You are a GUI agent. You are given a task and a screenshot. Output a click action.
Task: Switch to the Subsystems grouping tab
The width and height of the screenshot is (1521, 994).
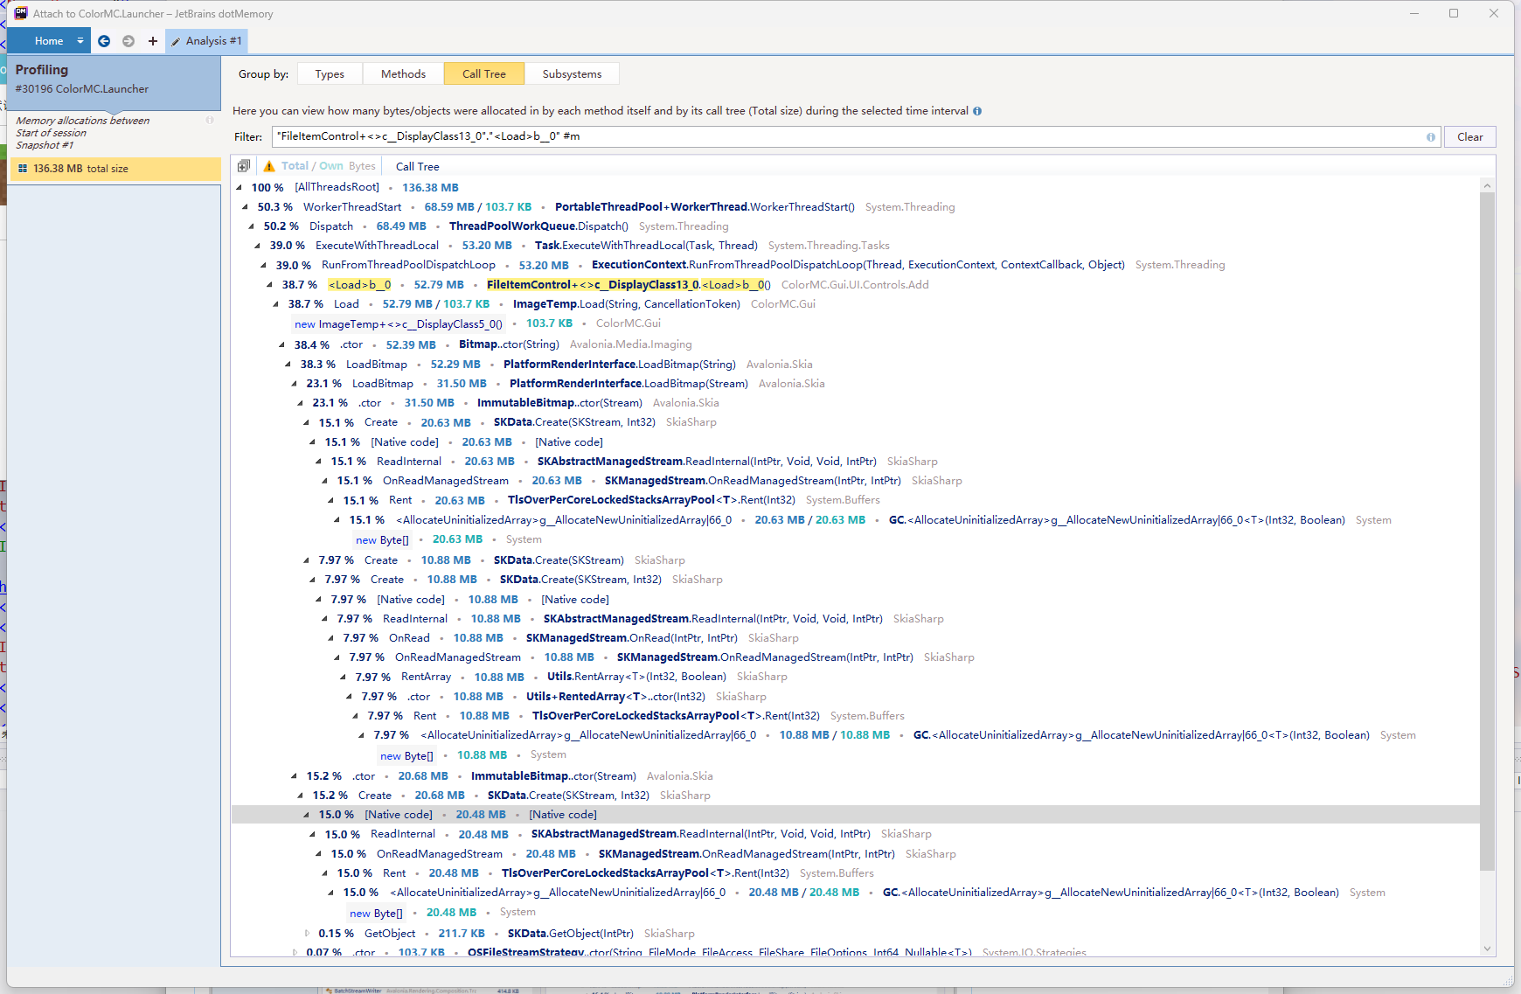click(x=572, y=73)
